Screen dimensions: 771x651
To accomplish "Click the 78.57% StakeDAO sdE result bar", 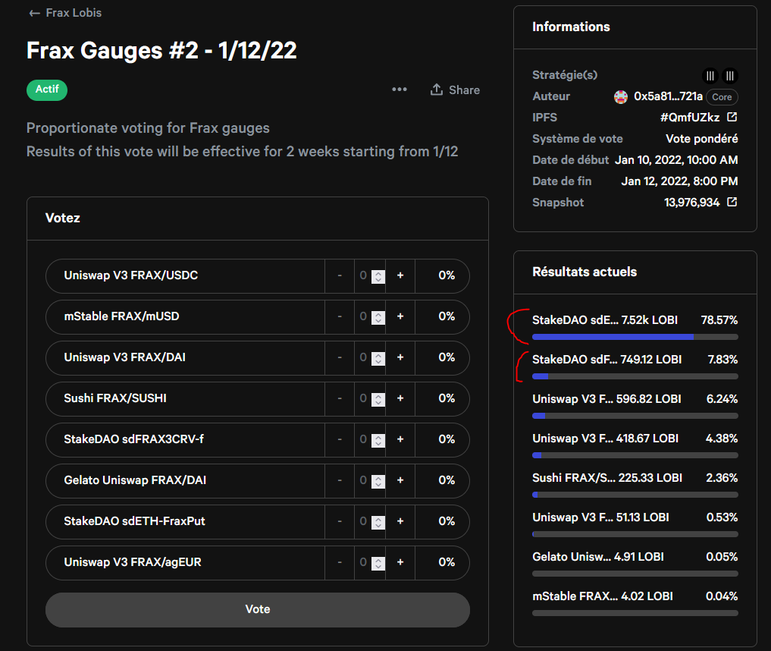I will [635, 337].
